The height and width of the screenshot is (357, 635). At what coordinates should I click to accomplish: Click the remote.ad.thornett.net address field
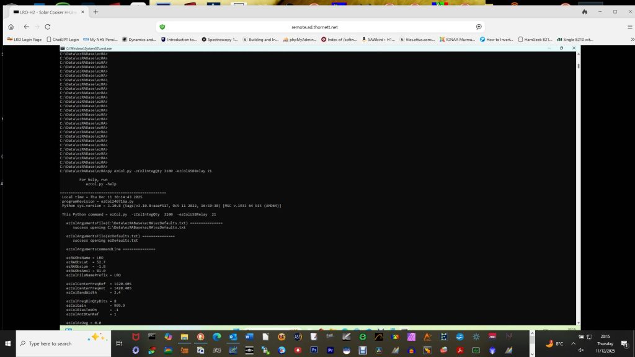(x=314, y=27)
